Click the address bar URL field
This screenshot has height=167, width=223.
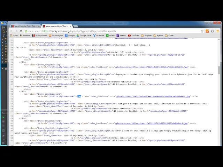click(x=114, y=31)
